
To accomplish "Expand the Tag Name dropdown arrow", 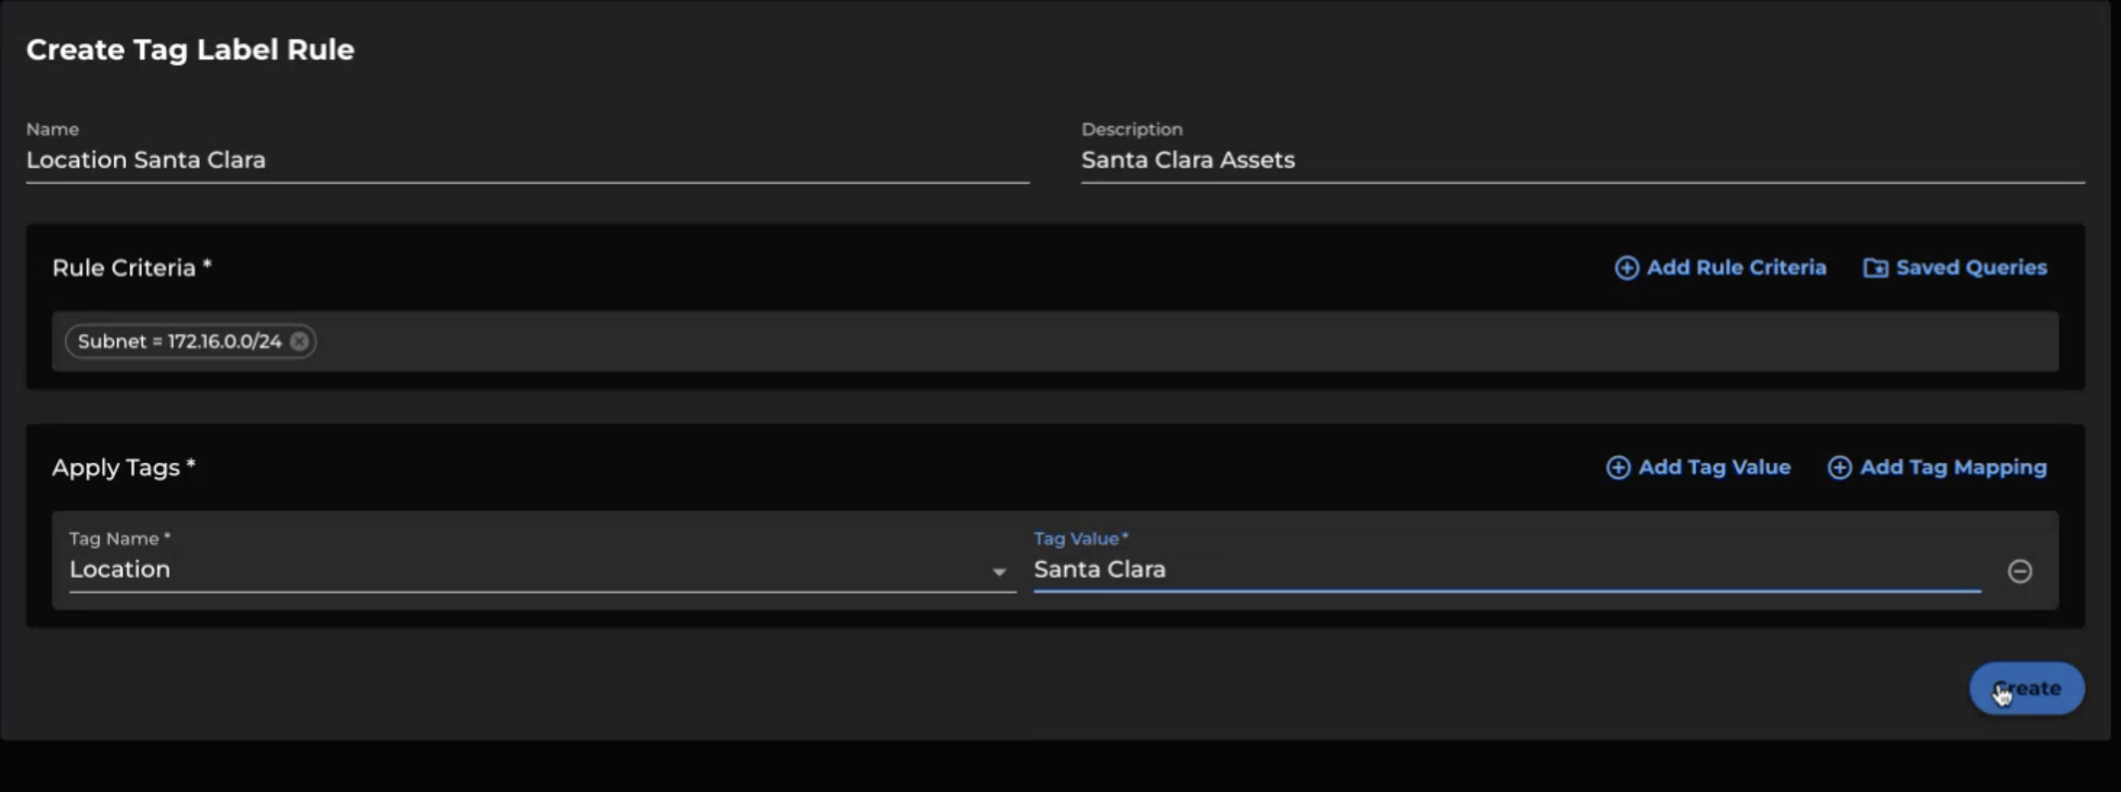I will pos(998,571).
